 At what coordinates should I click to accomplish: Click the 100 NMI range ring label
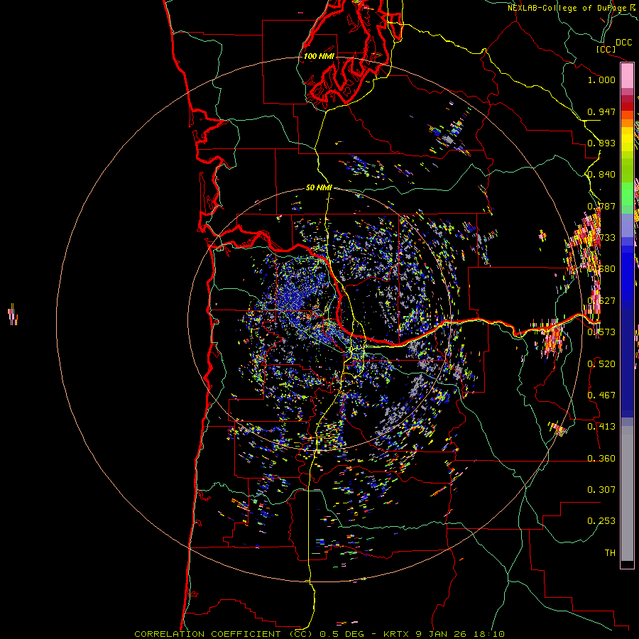click(x=319, y=56)
